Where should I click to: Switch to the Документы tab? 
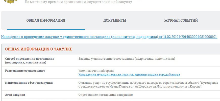pos(115,20)
